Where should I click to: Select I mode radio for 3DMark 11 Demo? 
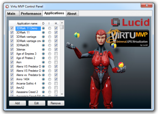[x=50, y=28]
